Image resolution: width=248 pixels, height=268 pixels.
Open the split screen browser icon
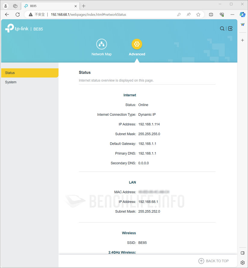click(211, 14)
